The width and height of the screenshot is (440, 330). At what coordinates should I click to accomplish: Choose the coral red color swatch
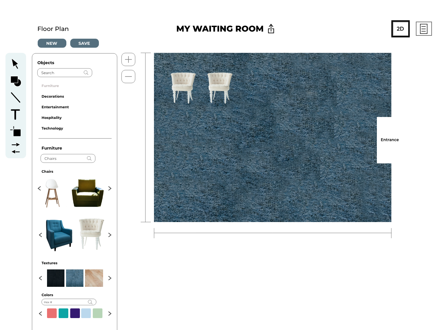[x=52, y=313]
